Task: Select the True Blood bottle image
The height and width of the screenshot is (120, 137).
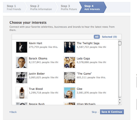Action: click(x=22, y=93)
